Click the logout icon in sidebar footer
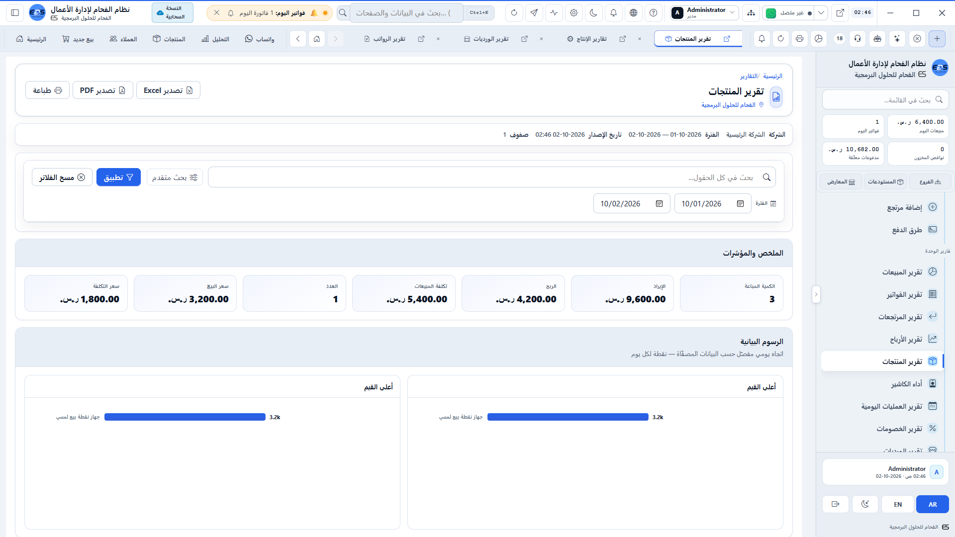This screenshot has width=955, height=537. point(836,504)
